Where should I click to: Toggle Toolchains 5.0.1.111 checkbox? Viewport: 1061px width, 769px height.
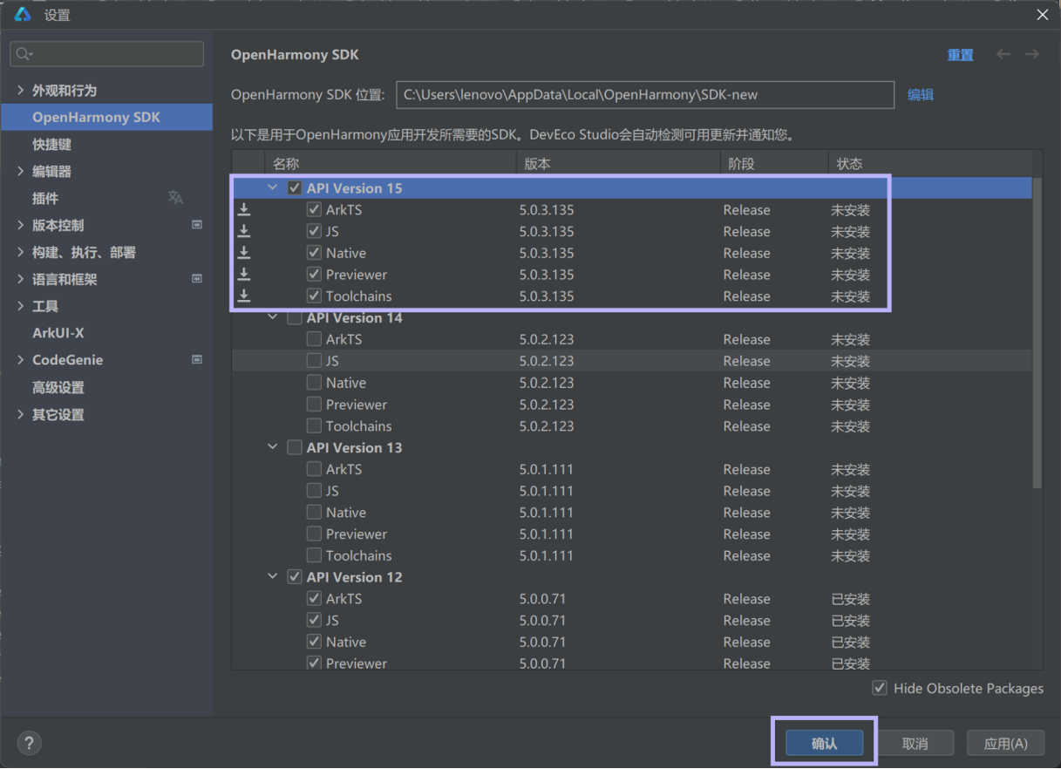tap(314, 555)
